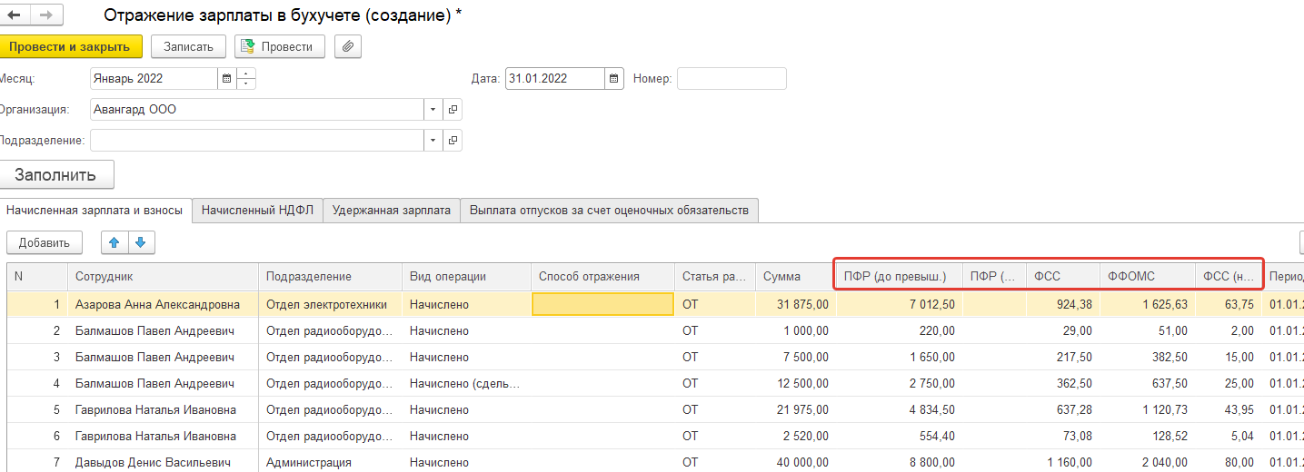Open attached files via paperclip icon

348,46
